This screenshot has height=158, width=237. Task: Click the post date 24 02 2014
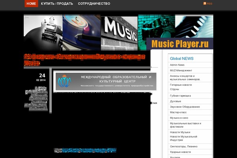tap(41, 77)
